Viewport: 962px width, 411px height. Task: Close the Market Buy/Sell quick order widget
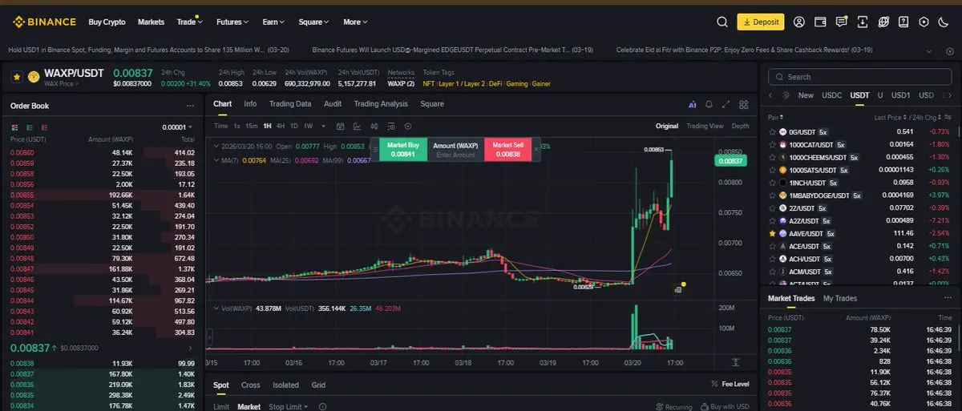tap(536, 150)
